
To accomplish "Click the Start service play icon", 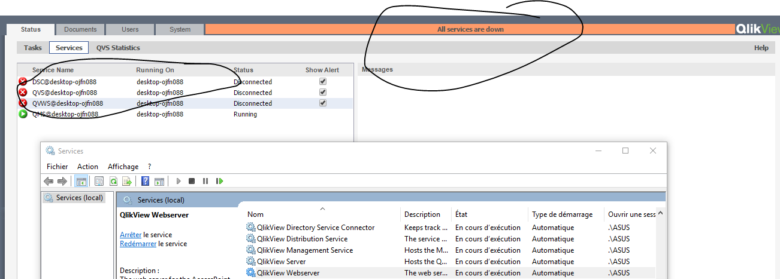I will [x=179, y=181].
